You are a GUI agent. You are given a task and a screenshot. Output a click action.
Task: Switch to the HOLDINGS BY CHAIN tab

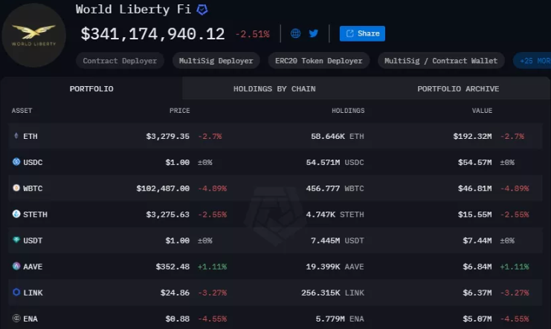[274, 89]
